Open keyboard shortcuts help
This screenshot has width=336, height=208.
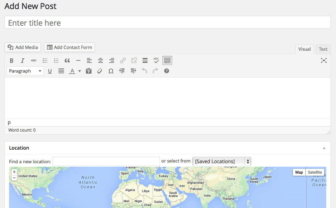[167, 71]
